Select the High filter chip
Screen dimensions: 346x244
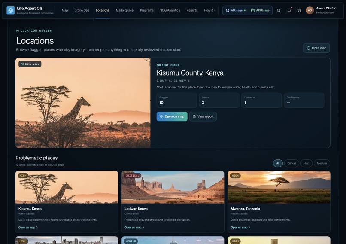click(306, 163)
